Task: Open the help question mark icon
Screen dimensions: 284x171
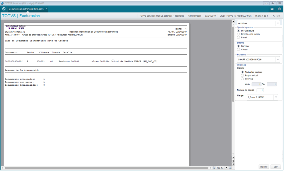Action: [x=279, y=9]
